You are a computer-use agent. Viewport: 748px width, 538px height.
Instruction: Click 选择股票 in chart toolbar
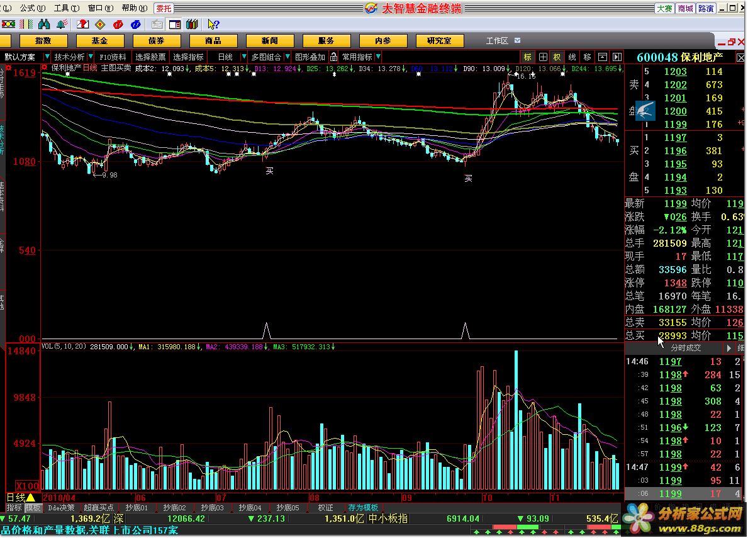(x=150, y=57)
